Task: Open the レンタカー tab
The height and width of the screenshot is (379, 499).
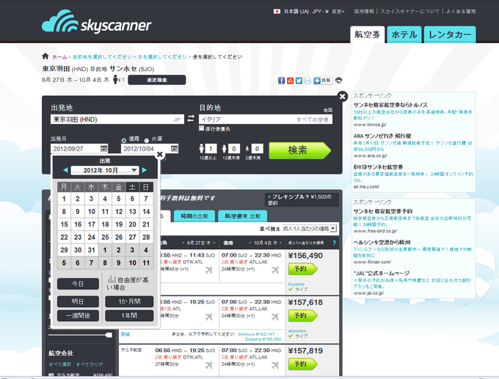Action: point(450,34)
